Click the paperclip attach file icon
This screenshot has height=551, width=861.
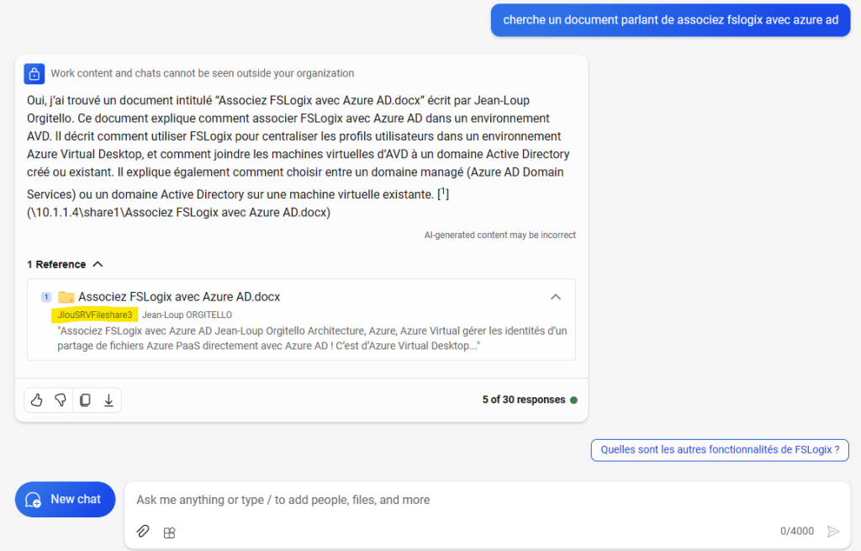143,531
